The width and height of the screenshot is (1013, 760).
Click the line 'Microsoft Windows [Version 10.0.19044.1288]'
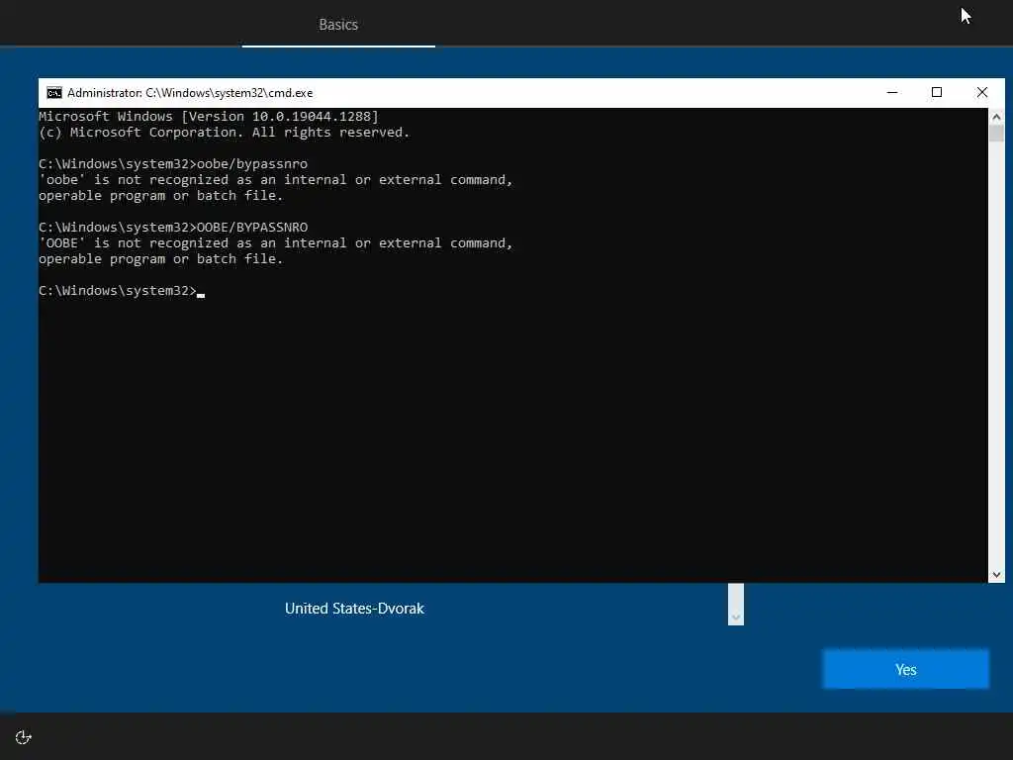coord(209,117)
